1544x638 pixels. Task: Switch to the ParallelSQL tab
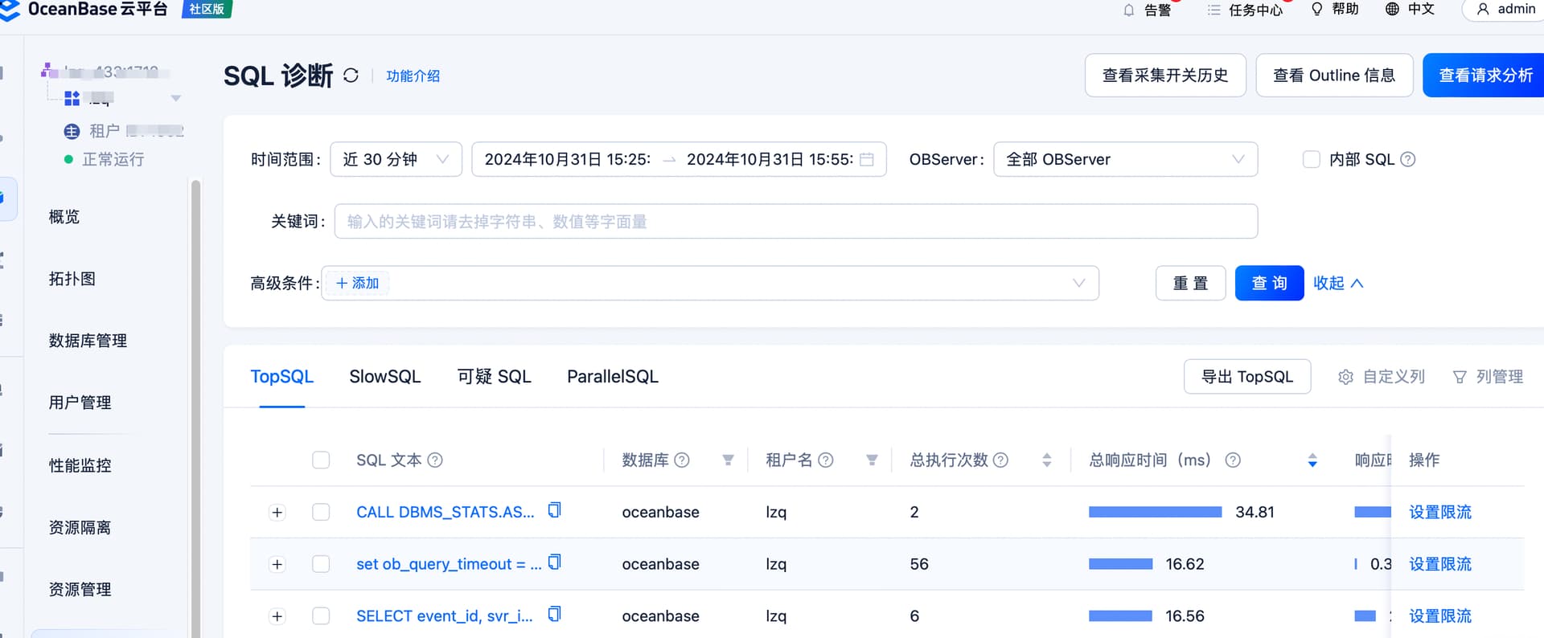click(612, 377)
